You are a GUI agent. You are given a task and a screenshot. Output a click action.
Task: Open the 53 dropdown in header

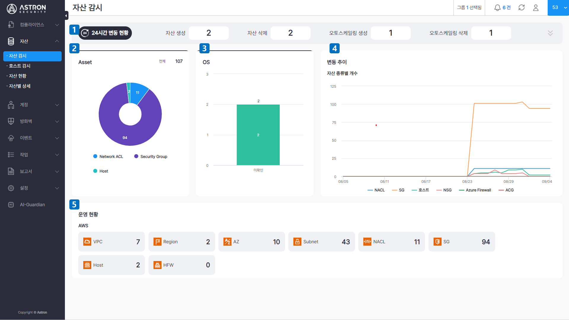click(x=558, y=8)
